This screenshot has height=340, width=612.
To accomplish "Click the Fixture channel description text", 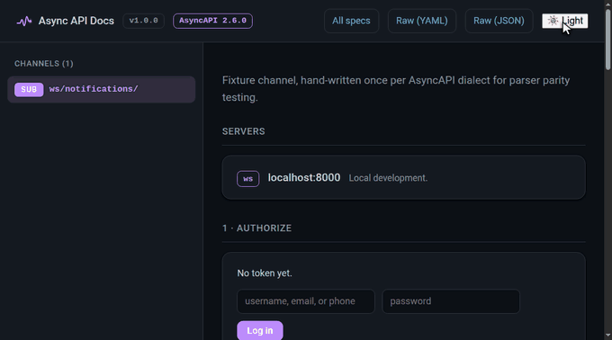I will pos(396,89).
